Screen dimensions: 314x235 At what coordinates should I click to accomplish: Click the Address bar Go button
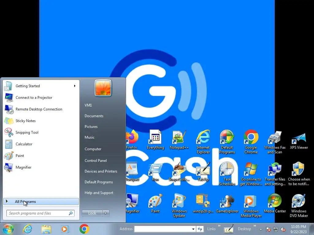[200, 229]
